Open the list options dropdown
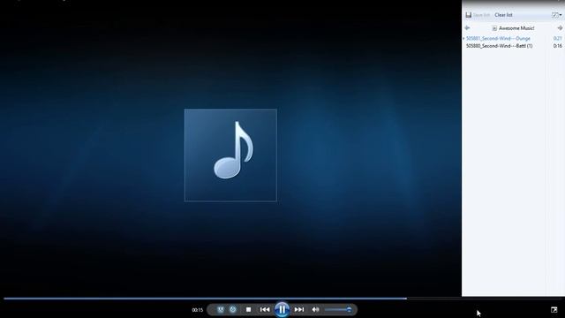 point(557,15)
